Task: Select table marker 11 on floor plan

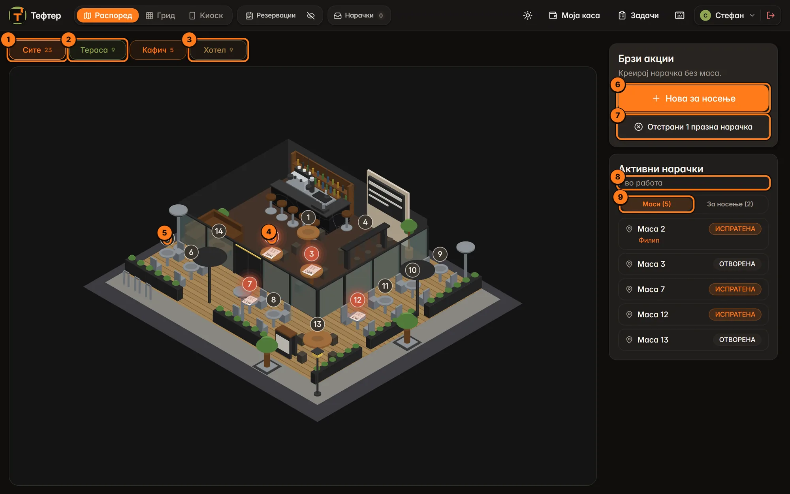Action: click(x=385, y=286)
